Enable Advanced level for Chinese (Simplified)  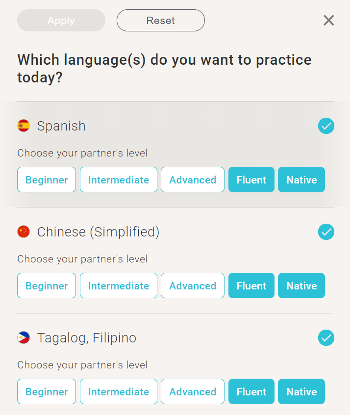193,285
